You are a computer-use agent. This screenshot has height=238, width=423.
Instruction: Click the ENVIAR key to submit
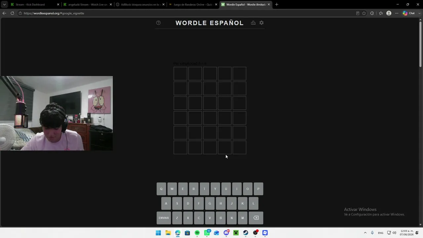tap(164, 218)
